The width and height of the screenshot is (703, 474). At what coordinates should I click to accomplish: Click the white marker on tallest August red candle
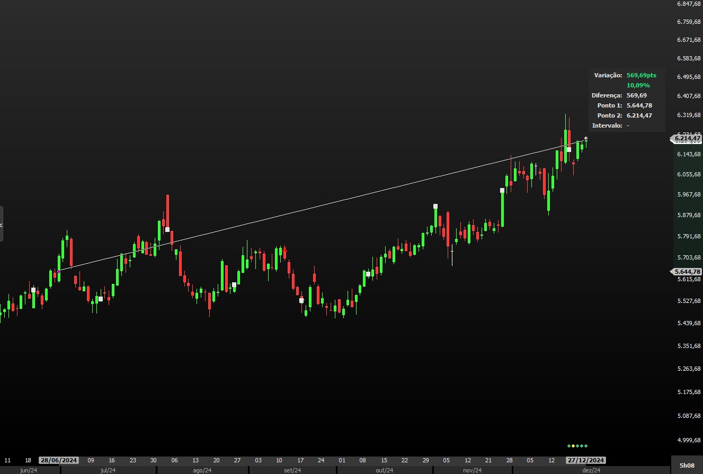tap(167, 229)
